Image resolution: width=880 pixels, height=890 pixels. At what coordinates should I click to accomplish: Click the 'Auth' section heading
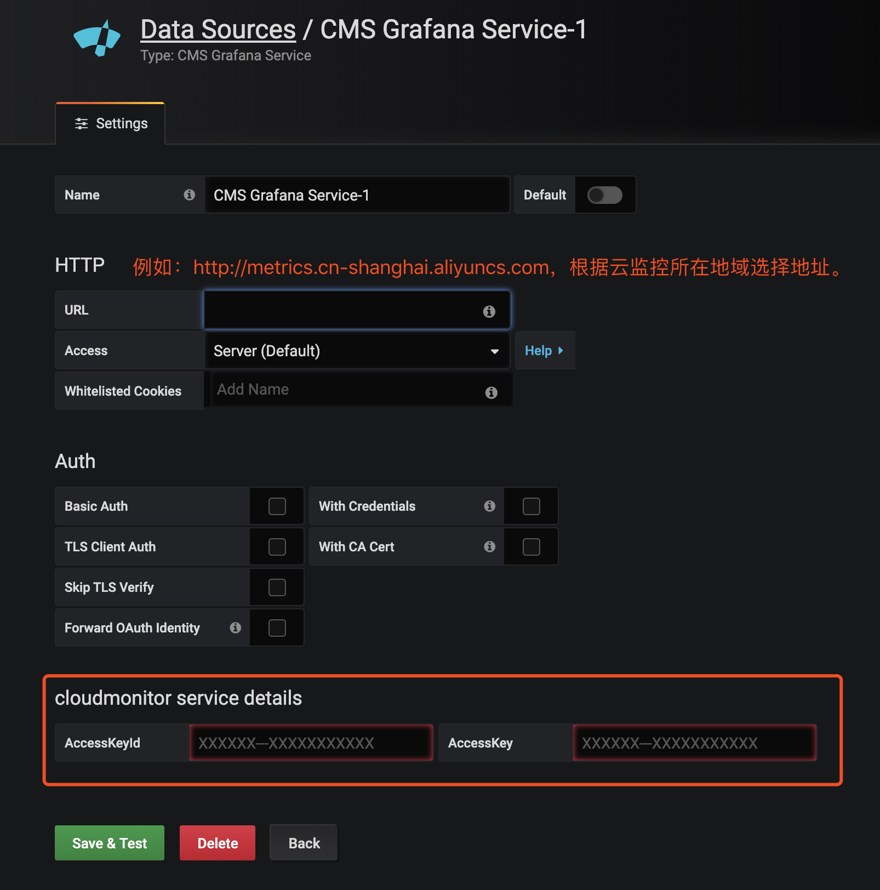(75, 461)
